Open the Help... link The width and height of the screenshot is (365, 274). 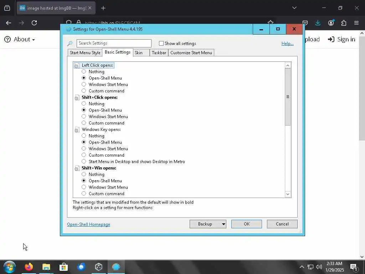[x=288, y=44]
